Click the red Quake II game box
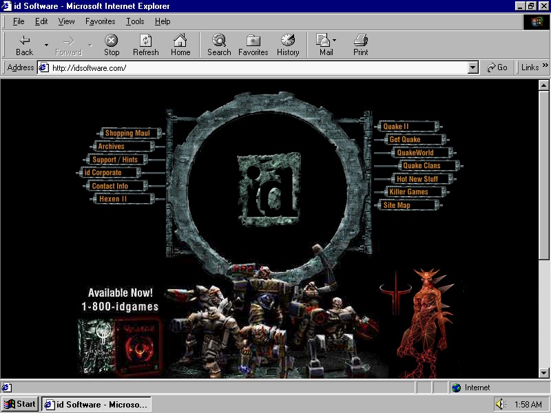This screenshot has height=413, width=551. 138,348
